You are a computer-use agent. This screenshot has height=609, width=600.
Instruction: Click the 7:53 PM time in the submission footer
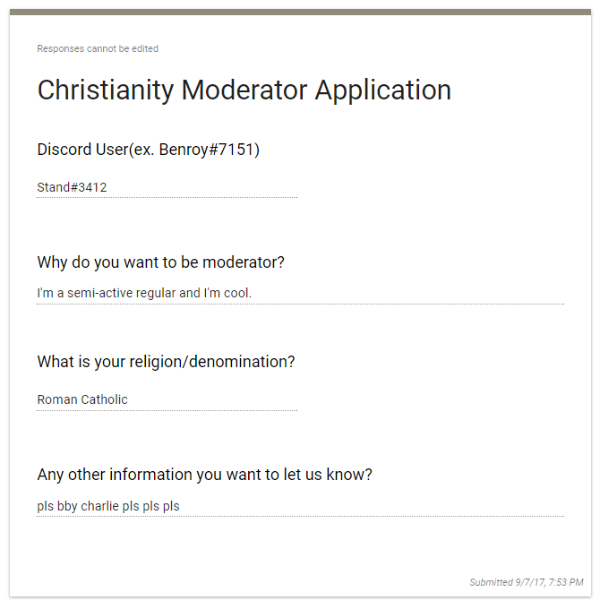[x=565, y=583]
